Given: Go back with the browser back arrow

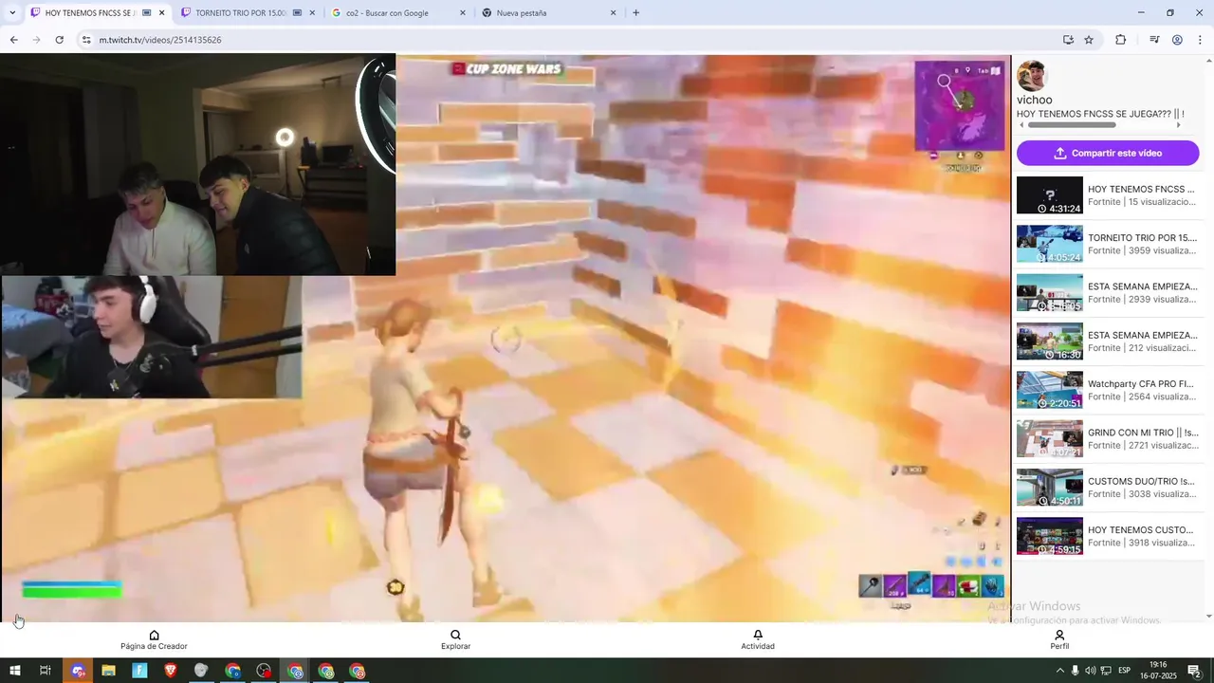Looking at the screenshot, I should pos(13,40).
